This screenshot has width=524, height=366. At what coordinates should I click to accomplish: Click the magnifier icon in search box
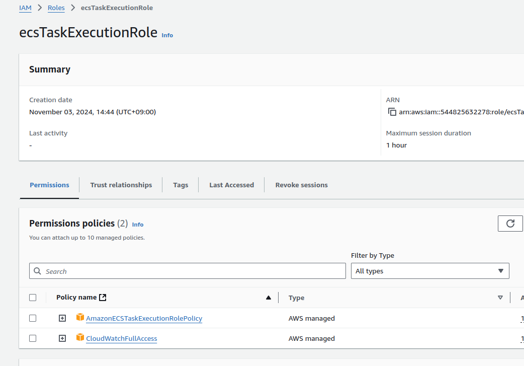38,271
